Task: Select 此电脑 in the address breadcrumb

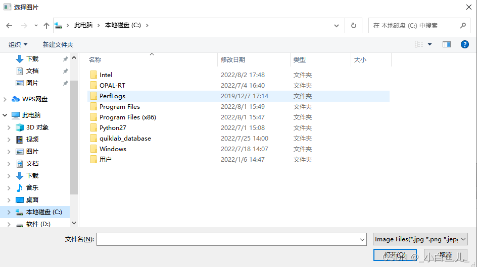Action: pos(83,25)
